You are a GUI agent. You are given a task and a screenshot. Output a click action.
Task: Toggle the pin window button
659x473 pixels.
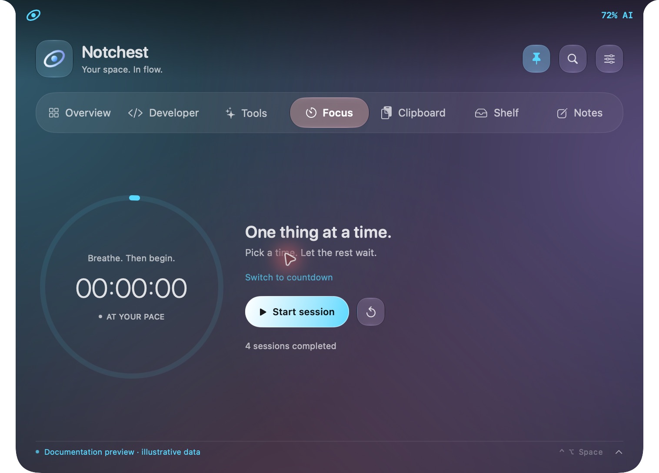pos(536,59)
